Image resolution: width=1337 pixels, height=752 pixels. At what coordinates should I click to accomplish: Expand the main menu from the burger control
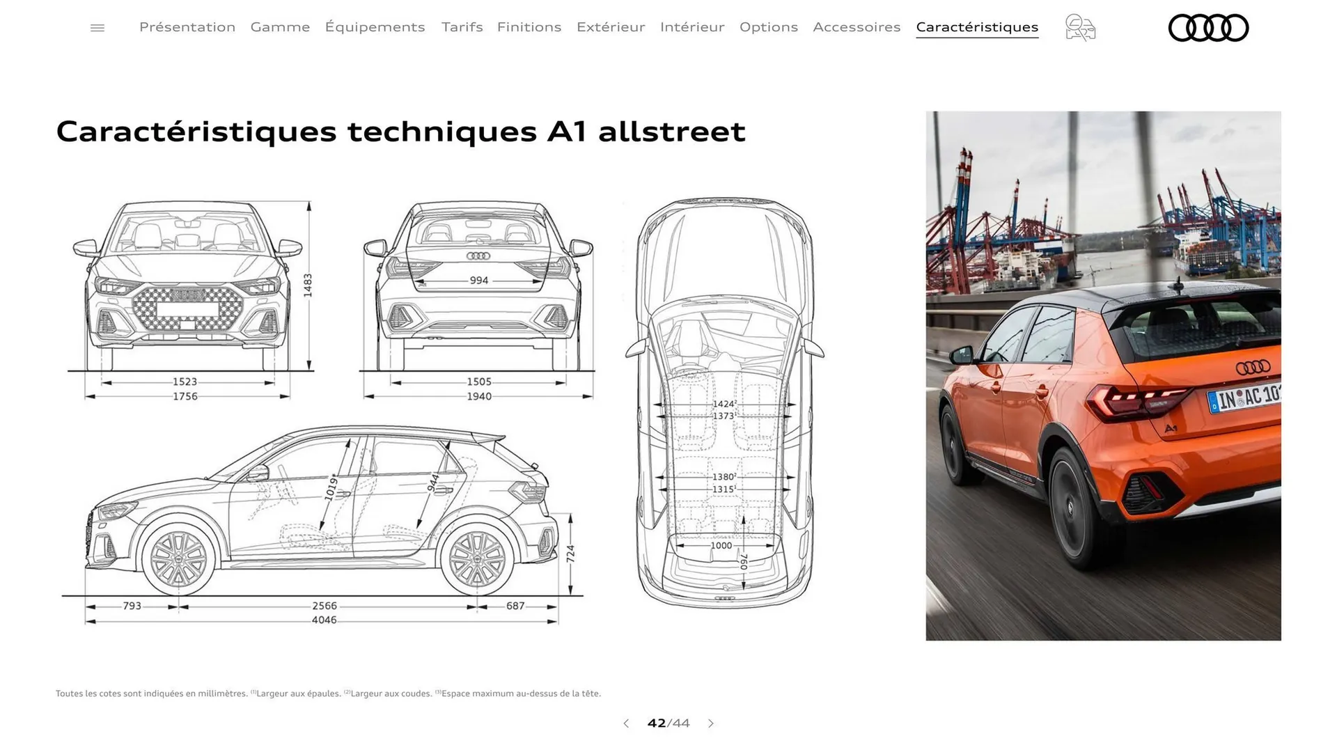(97, 27)
